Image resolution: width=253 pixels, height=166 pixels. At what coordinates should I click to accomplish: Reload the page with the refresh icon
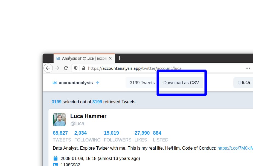coord(66,68)
